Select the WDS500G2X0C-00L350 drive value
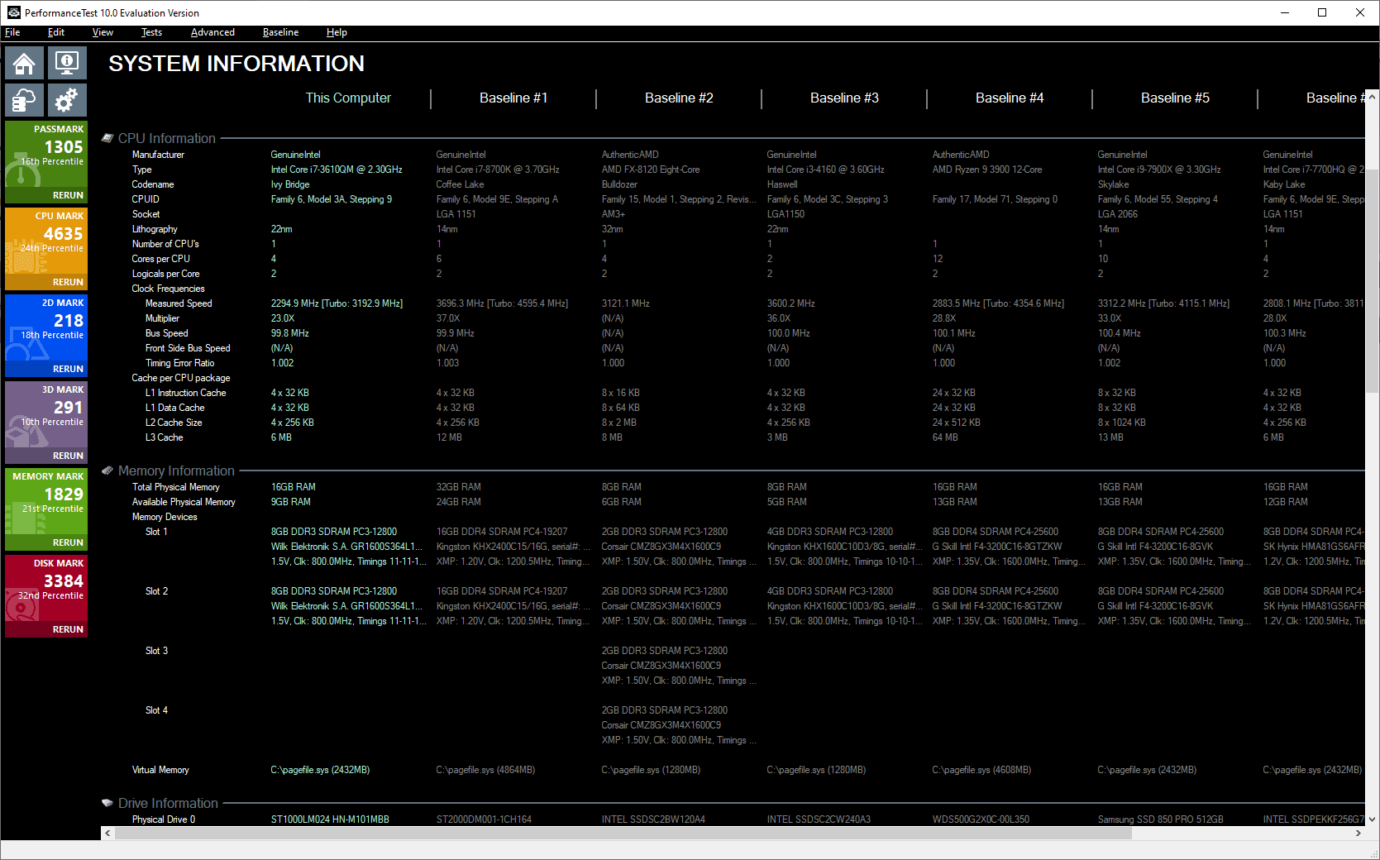The height and width of the screenshot is (860, 1380). [981, 819]
